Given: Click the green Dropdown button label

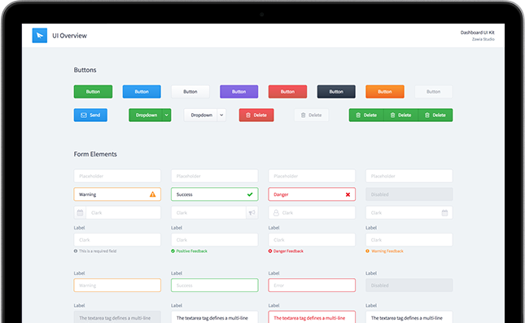Looking at the screenshot, I should tap(146, 115).
